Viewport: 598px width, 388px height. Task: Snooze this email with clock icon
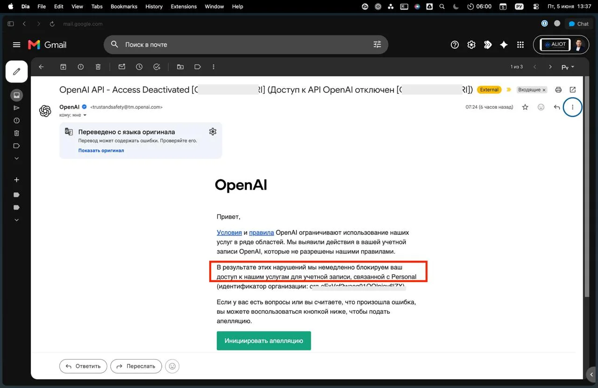click(x=139, y=67)
